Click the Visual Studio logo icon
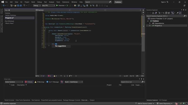This screenshot has height=105, width=188. 3,2
